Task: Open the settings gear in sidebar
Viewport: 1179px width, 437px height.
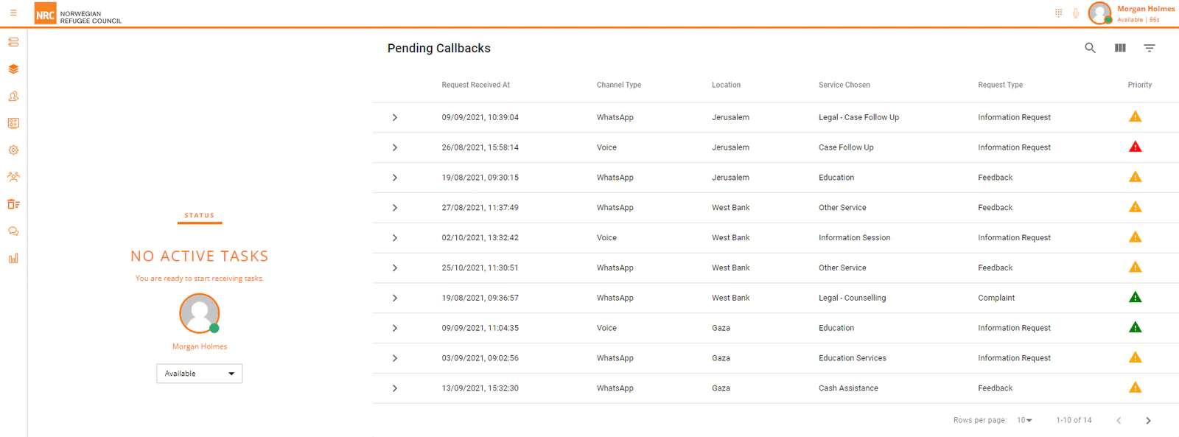Action: pos(13,150)
